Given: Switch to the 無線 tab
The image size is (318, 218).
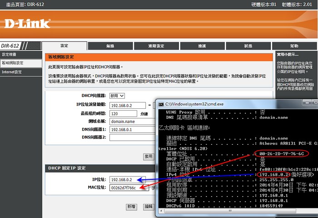Looking at the screenshot, I should (110, 46).
